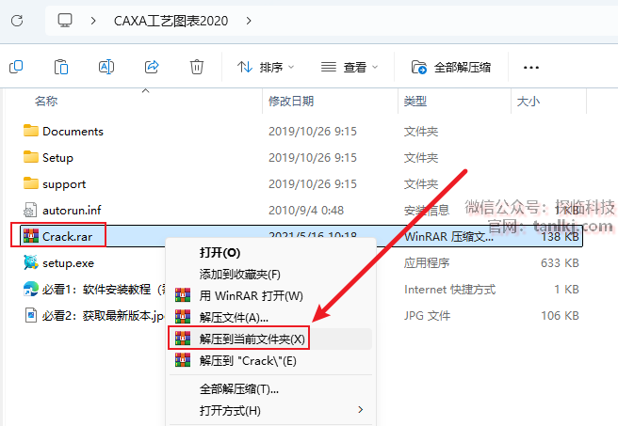Select the 必看2 JPG file icon
Viewport: 618px width, 426px height.
click(31, 315)
